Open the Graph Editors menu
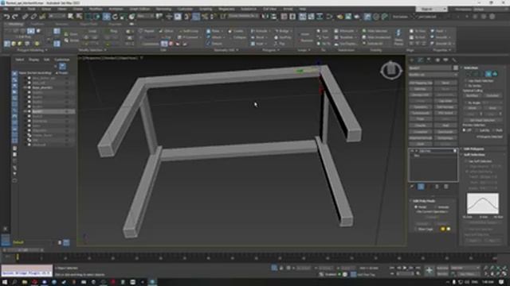Viewport: 510px width, 286px height. click(139, 9)
